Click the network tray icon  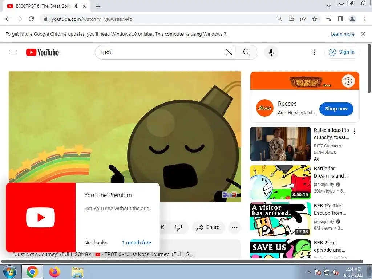click(327, 272)
